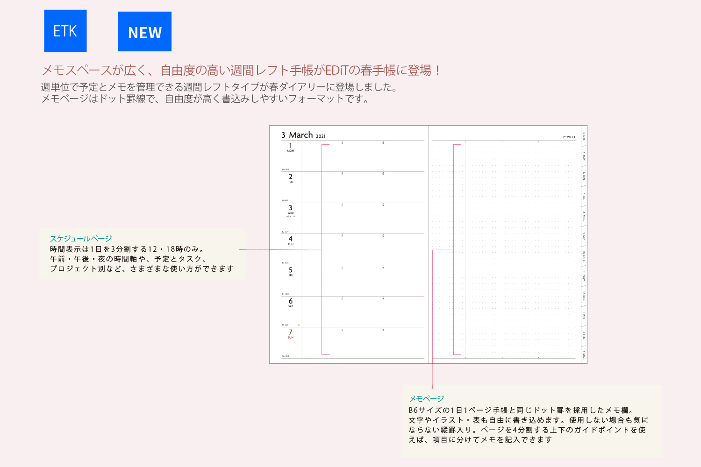Select day 2 TUE in planner
The width and height of the screenshot is (701, 467).
(291, 178)
